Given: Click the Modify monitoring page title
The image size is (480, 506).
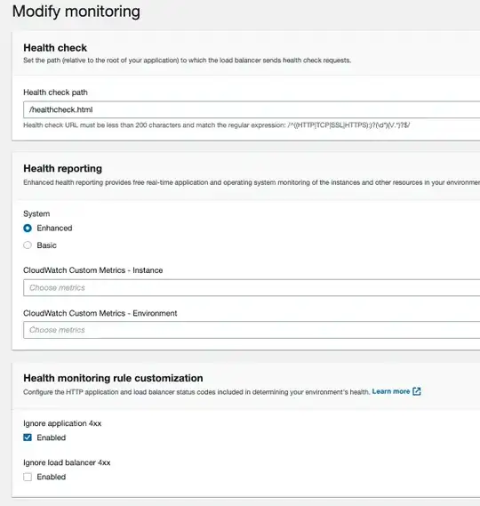Looking at the screenshot, I should (76, 12).
